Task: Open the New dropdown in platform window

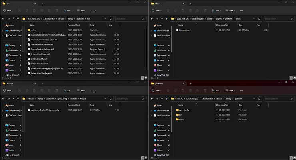Action: coord(156,90)
